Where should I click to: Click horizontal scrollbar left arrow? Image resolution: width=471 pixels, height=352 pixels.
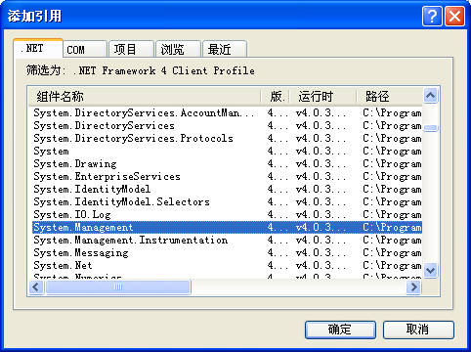point(36,287)
